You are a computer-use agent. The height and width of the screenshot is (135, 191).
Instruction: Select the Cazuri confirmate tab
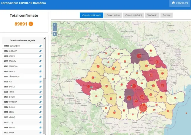click(92, 15)
